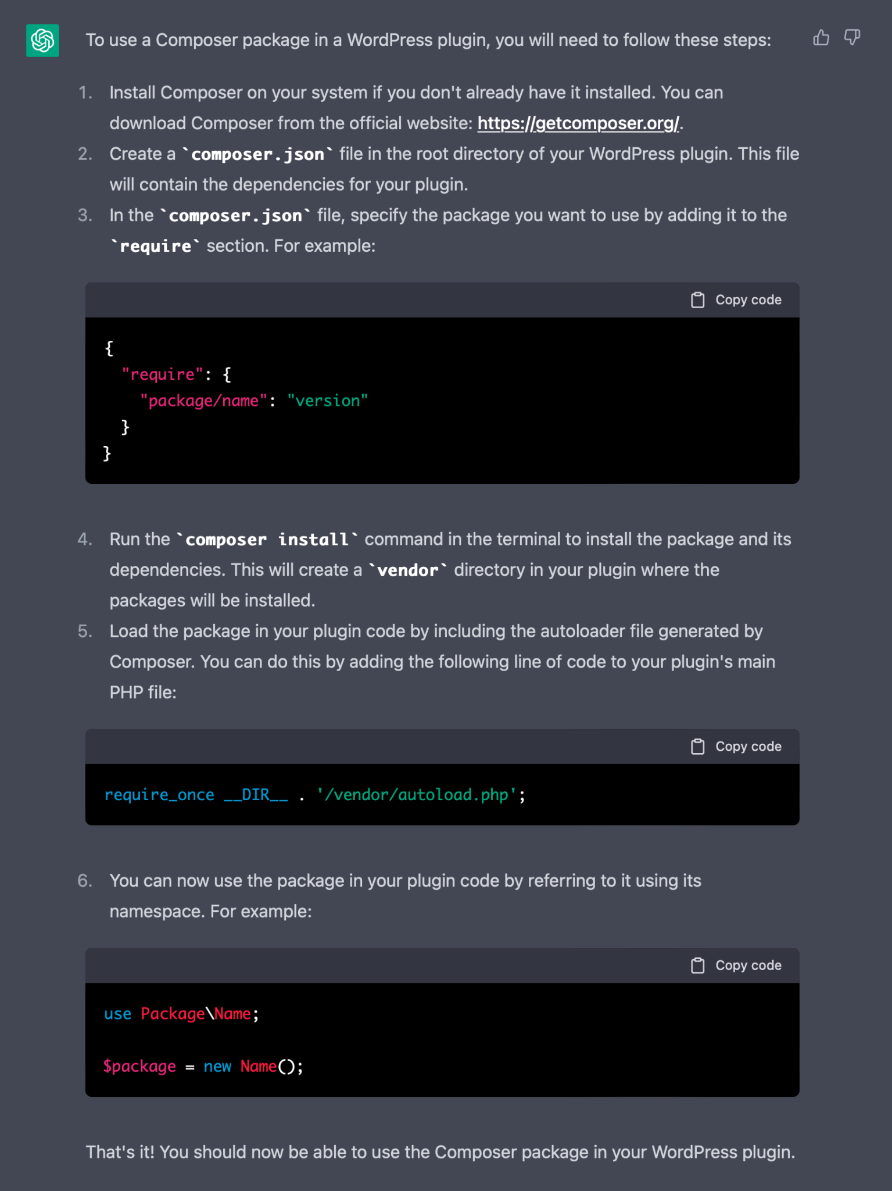Click the __DIR__ constant in the code
This screenshot has height=1191, width=892.
[x=256, y=794]
